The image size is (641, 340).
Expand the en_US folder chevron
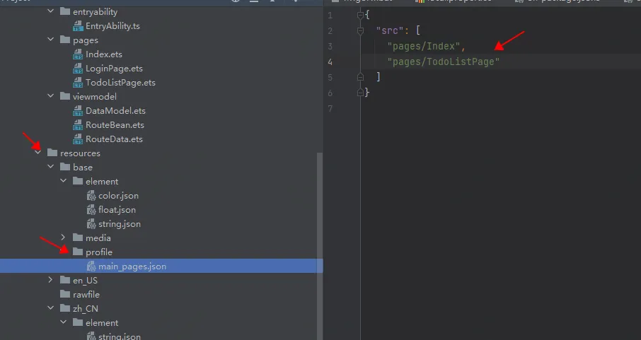[x=50, y=279]
